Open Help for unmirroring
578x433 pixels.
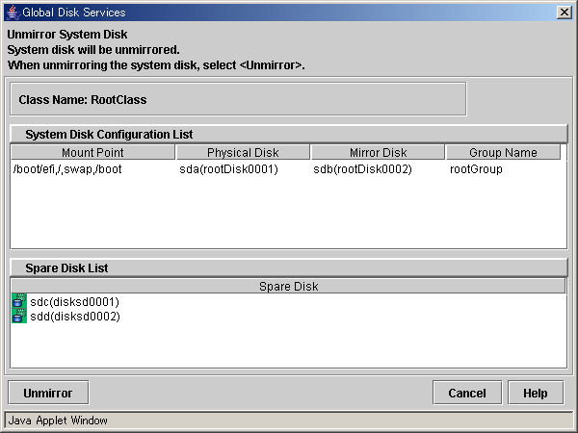[x=536, y=393]
